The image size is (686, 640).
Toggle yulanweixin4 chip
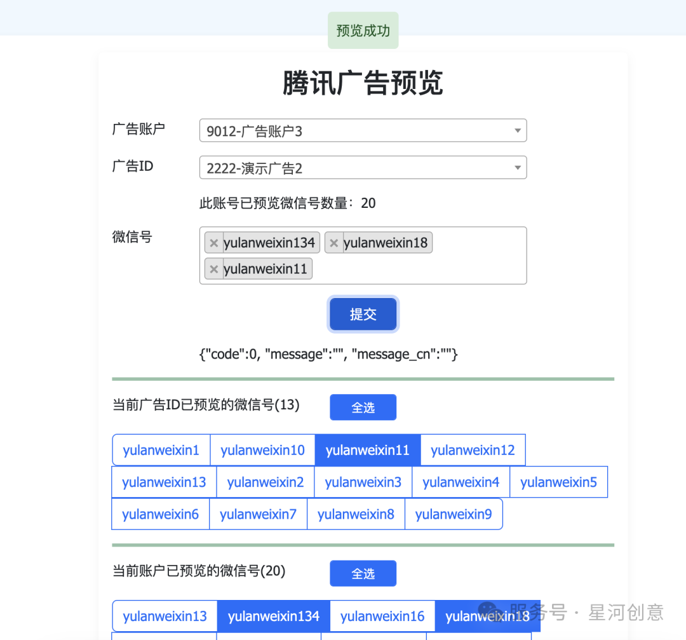click(x=461, y=482)
